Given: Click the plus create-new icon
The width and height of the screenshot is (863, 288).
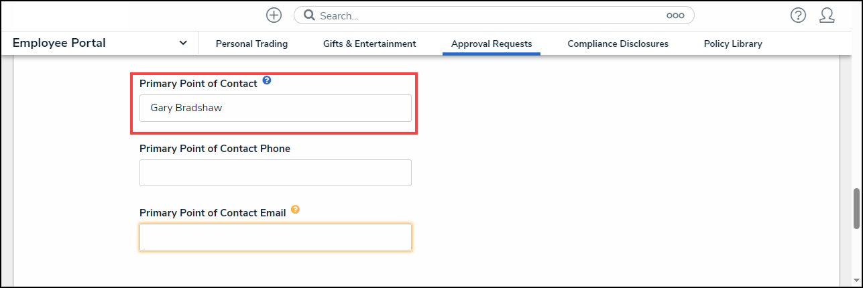Looking at the screenshot, I should (274, 15).
